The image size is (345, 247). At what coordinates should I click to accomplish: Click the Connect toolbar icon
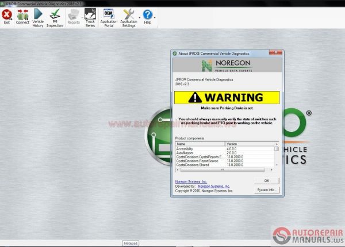pyautogui.click(x=22, y=17)
